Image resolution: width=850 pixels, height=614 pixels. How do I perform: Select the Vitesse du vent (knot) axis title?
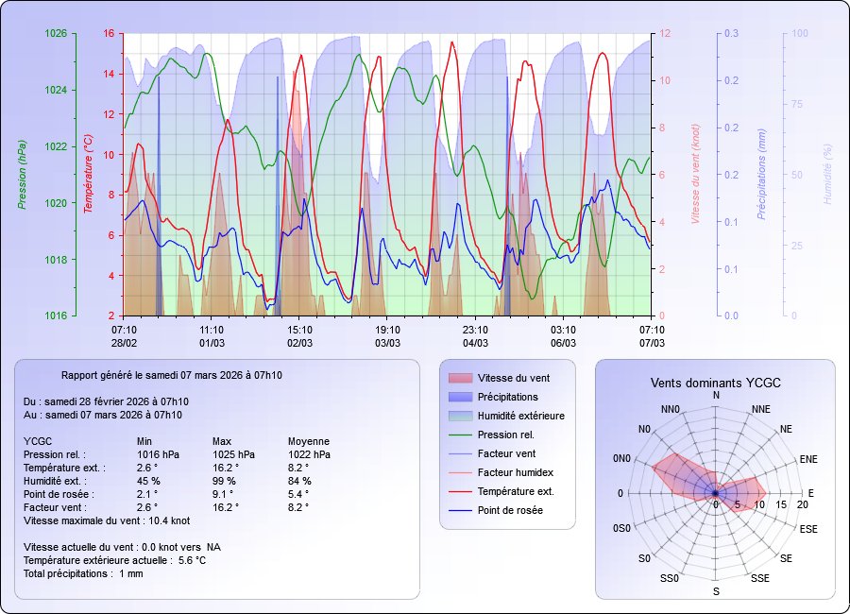[694, 175]
